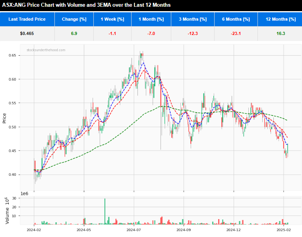302x237 pixels.
Task: Click the 2024-05 x-axis date label
Action: pyautogui.click(x=83, y=230)
